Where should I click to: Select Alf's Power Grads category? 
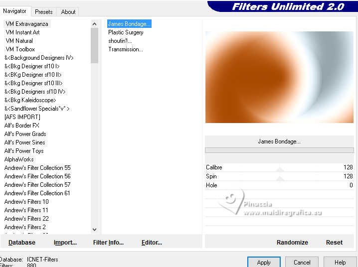25,134
